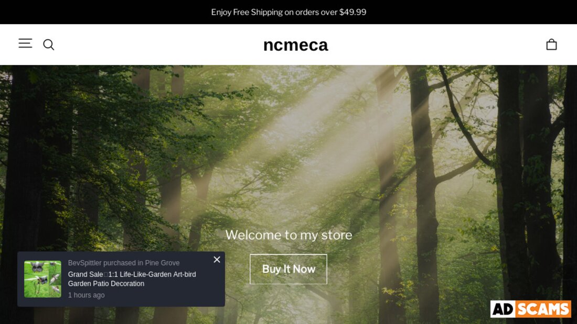Click the black AD watermark box

point(503,309)
